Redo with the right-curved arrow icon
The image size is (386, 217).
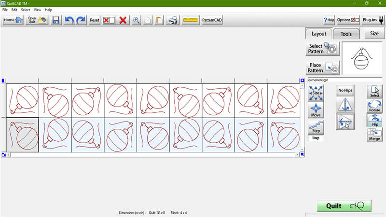pos(81,20)
